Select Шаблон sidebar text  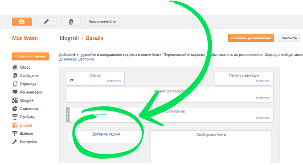tap(26, 134)
